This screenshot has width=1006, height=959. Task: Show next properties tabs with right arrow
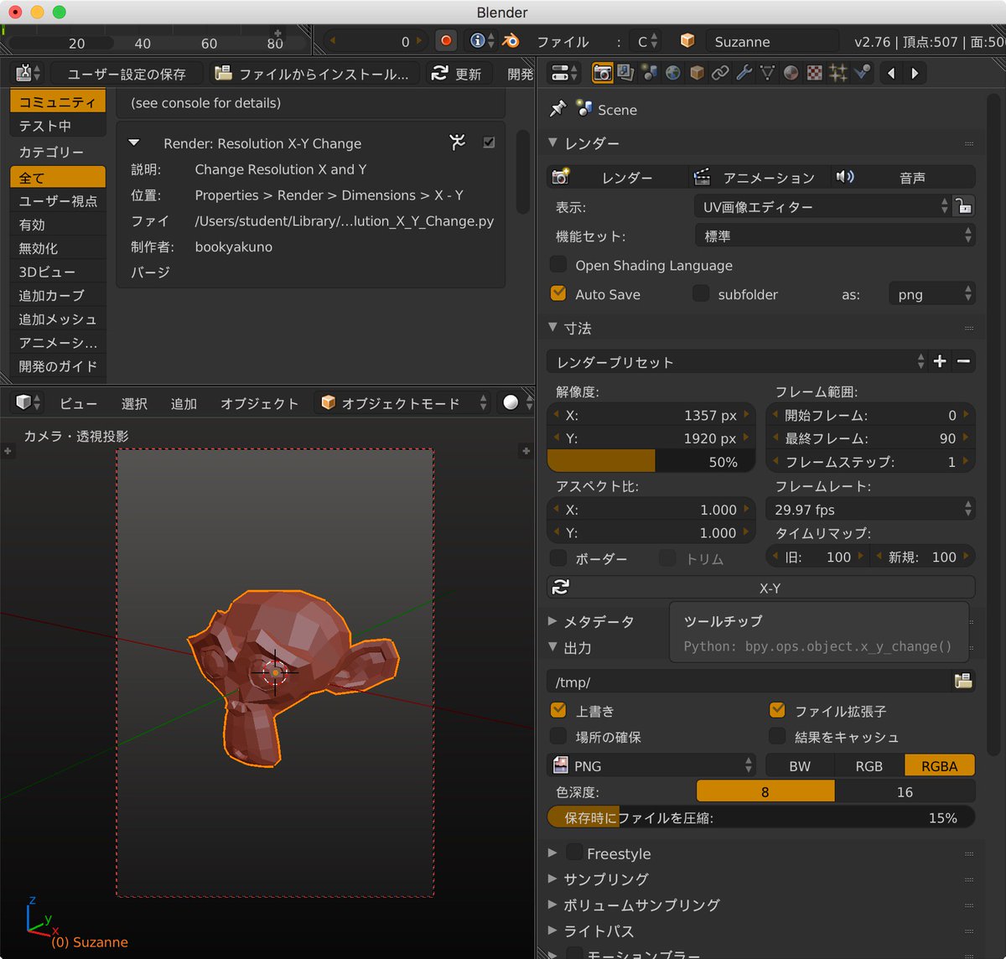(915, 73)
